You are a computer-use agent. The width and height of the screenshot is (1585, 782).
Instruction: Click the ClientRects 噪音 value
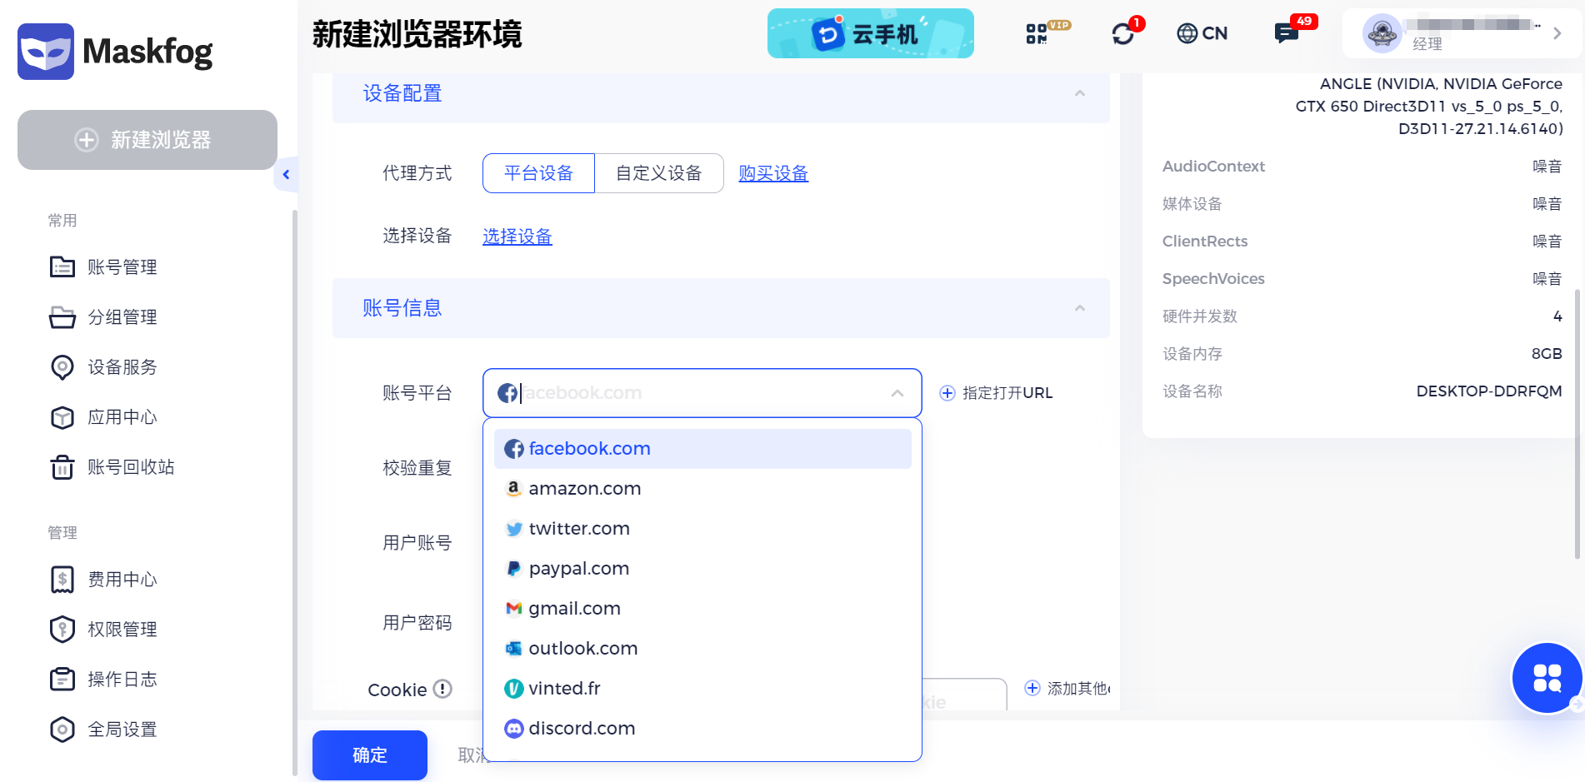(1547, 242)
